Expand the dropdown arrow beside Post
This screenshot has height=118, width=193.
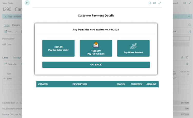pyautogui.click(x=17, y=31)
